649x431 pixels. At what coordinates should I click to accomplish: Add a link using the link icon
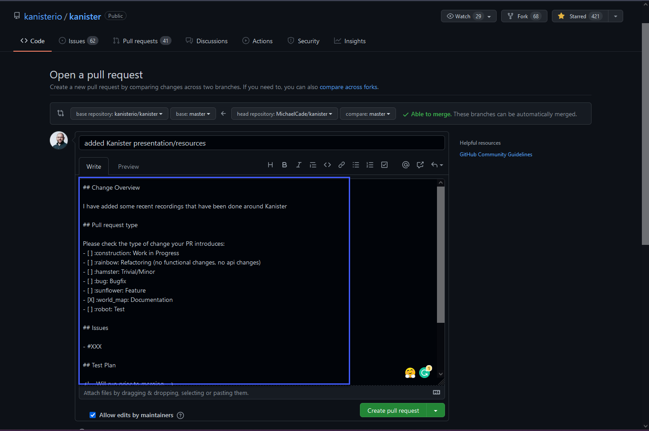[342, 165]
